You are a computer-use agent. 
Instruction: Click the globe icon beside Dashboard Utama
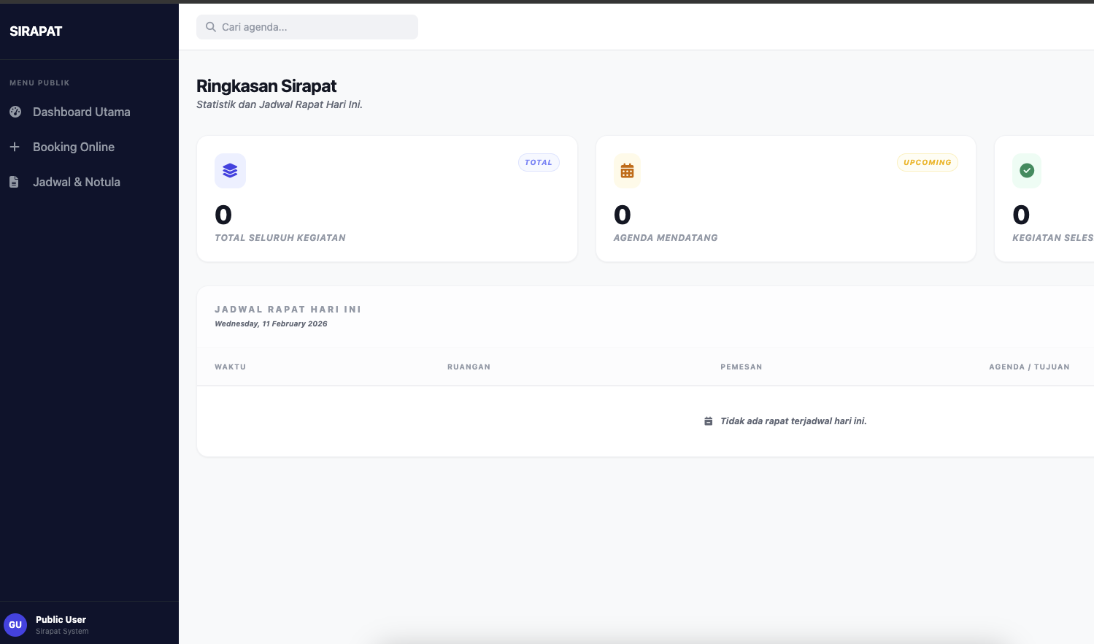click(15, 112)
